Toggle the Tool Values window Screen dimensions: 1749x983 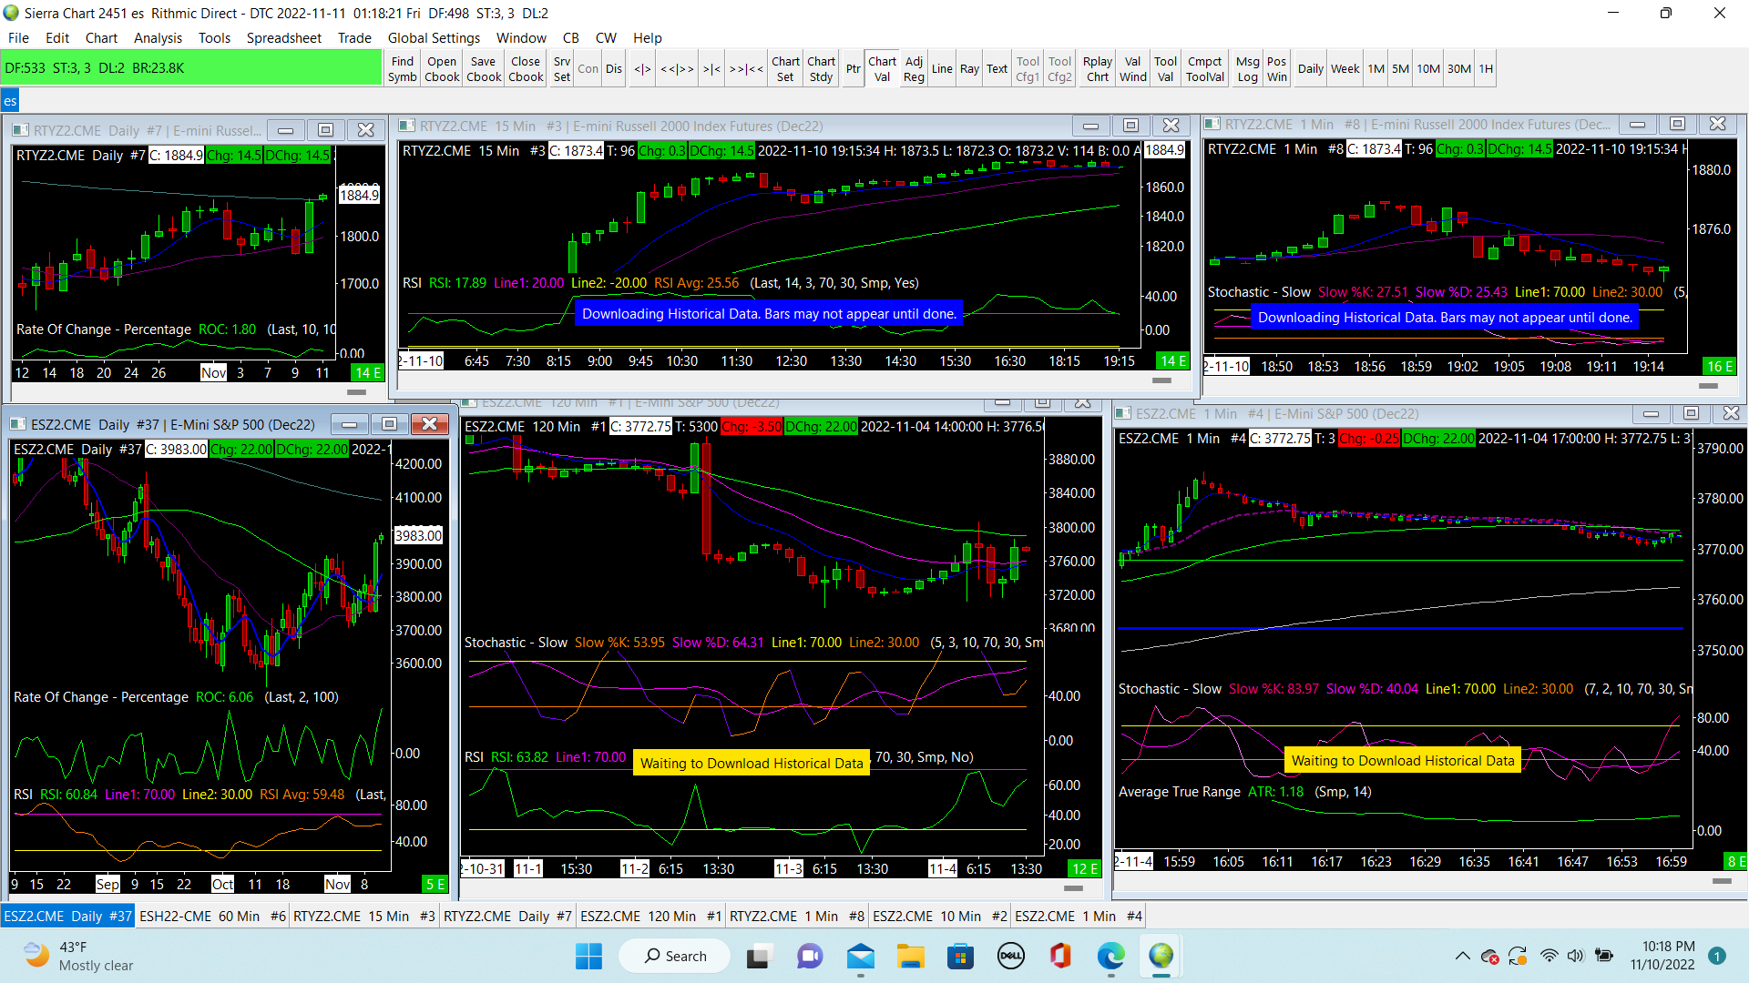click(1165, 68)
